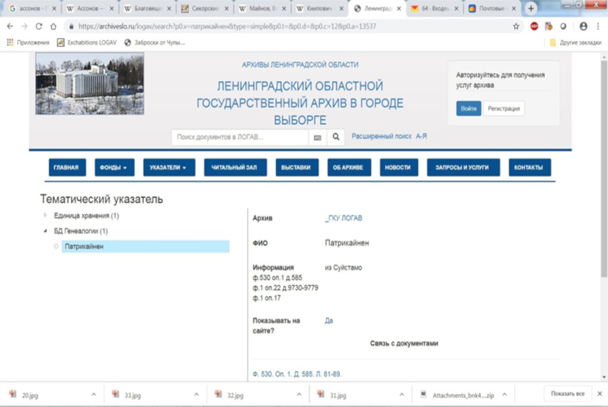The width and height of the screenshot is (608, 407).
Task: Open the УКАЗАТЕЛИ dropdown menu
Action: tap(169, 167)
